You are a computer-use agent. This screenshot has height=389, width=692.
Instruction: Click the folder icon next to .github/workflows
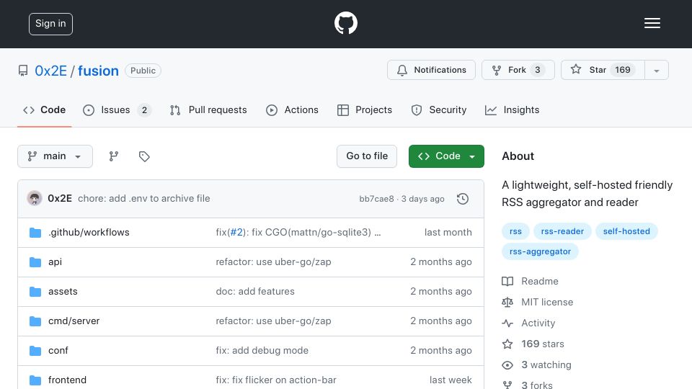35,233
